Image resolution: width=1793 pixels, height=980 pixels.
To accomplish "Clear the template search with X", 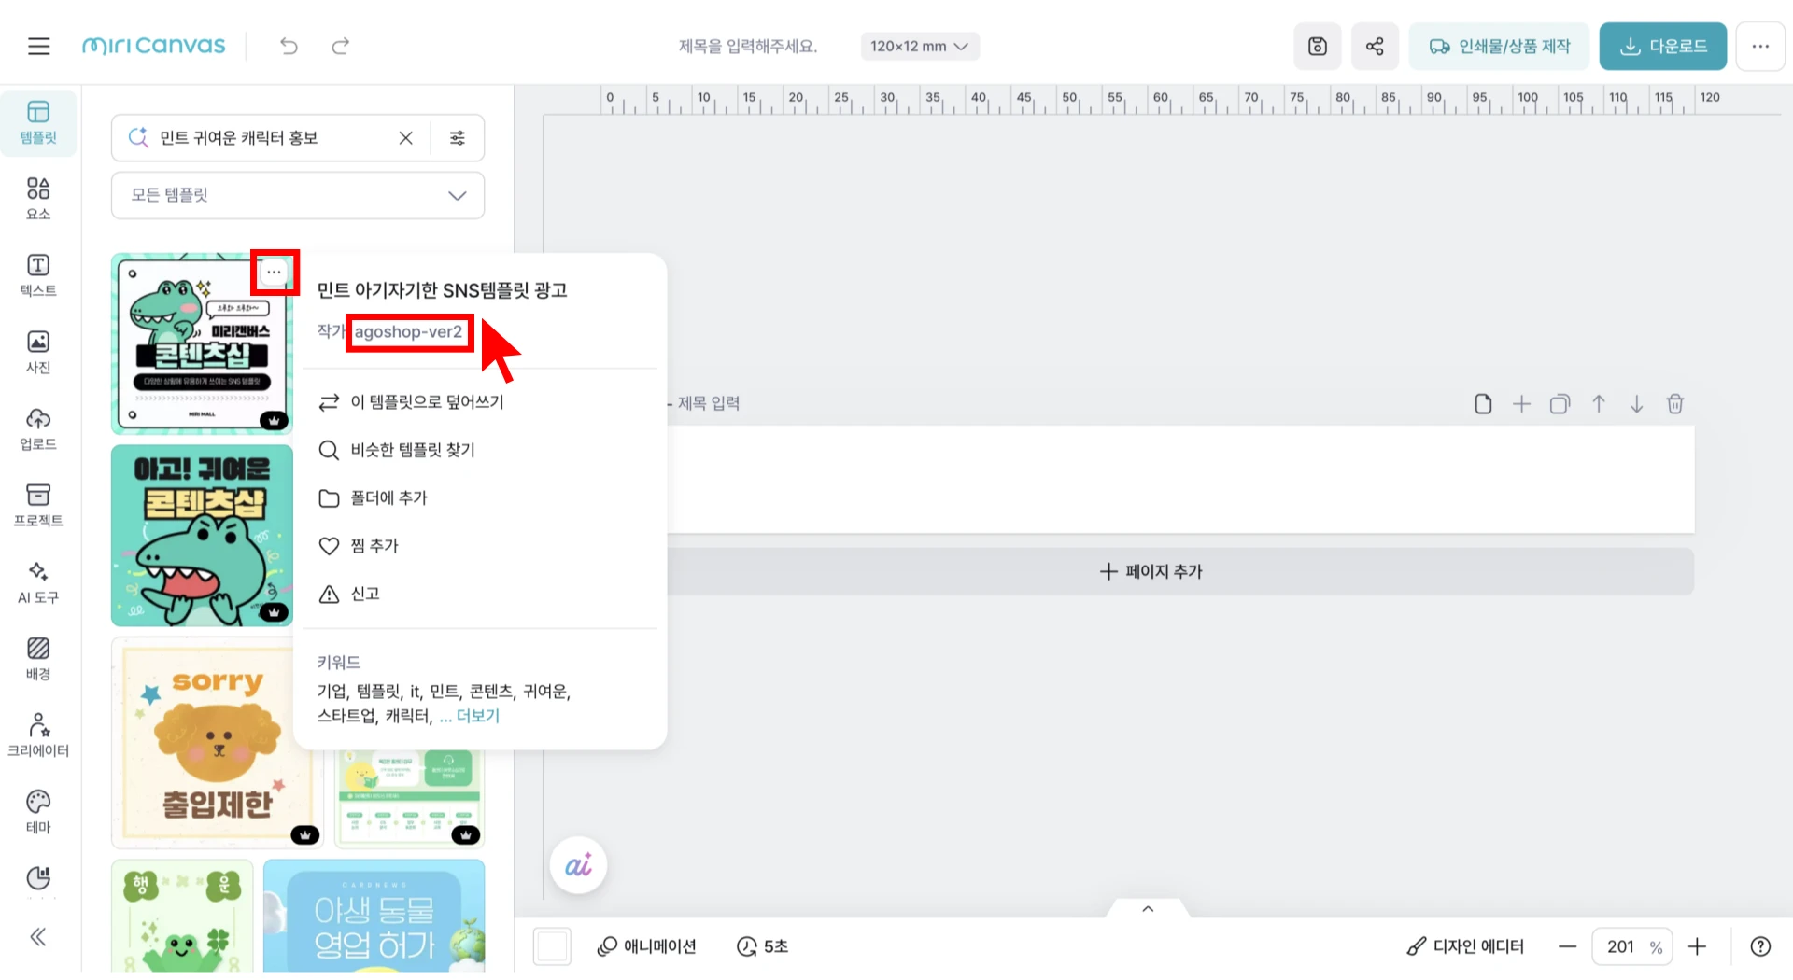I will click(405, 138).
